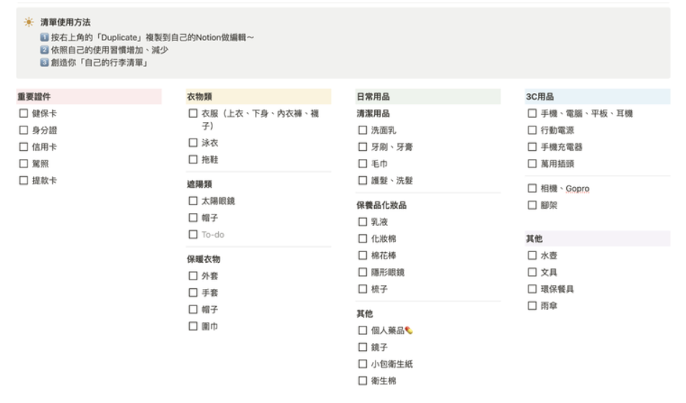Viewport: 686px width, 403px height.
Task: Select the 重要證件 pink heading
Action: pos(90,96)
